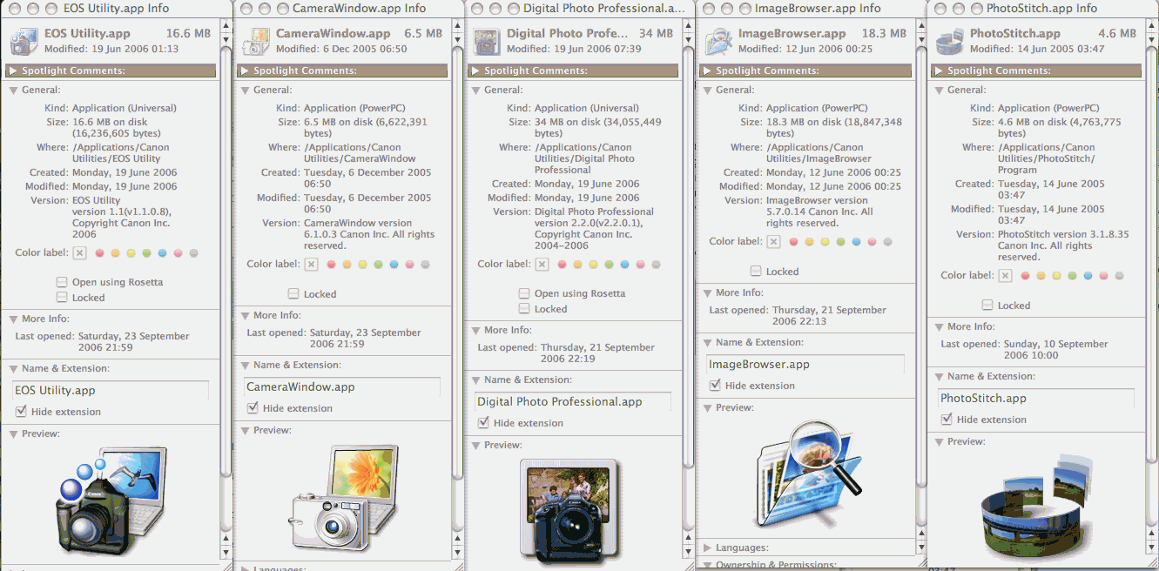Click the CameraWindow app icon in header

tap(255, 40)
